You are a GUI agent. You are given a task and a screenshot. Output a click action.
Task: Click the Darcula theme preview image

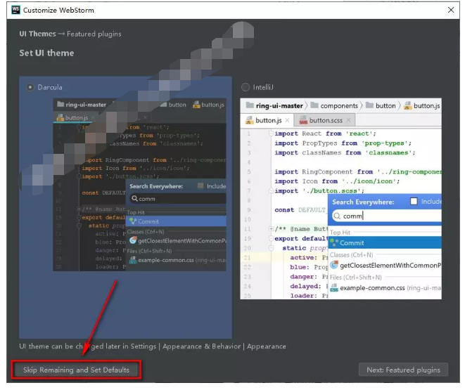click(x=139, y=185)
